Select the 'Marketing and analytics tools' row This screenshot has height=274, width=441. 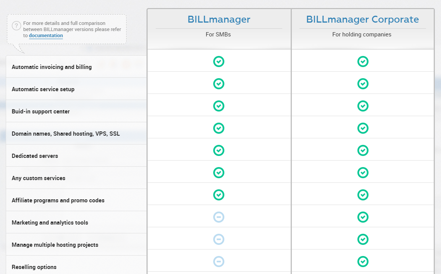(76, 222)
